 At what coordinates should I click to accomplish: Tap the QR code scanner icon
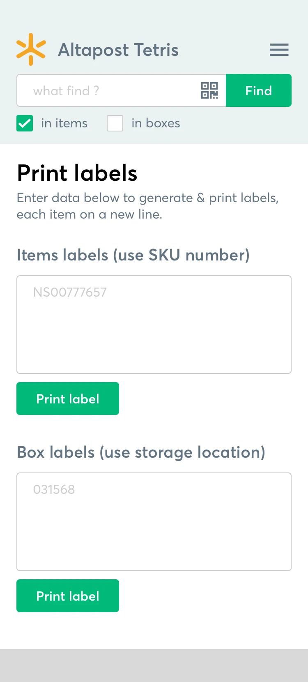point(209,90)
